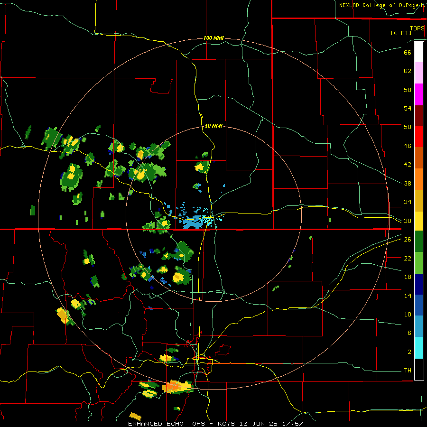Viewport: 427px width, 427px height.
Task: Choose the cyan segment of the color bar
Action: (x=419, y=348)
